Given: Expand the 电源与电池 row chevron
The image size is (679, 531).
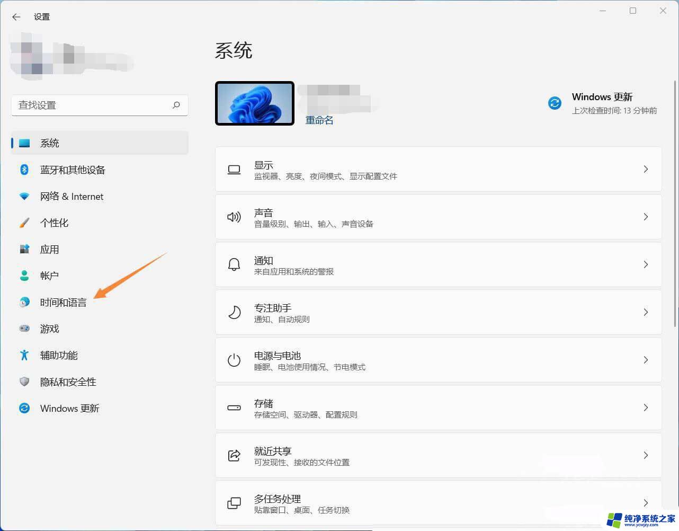Looking at the screenshot, I should pos(646,360).
